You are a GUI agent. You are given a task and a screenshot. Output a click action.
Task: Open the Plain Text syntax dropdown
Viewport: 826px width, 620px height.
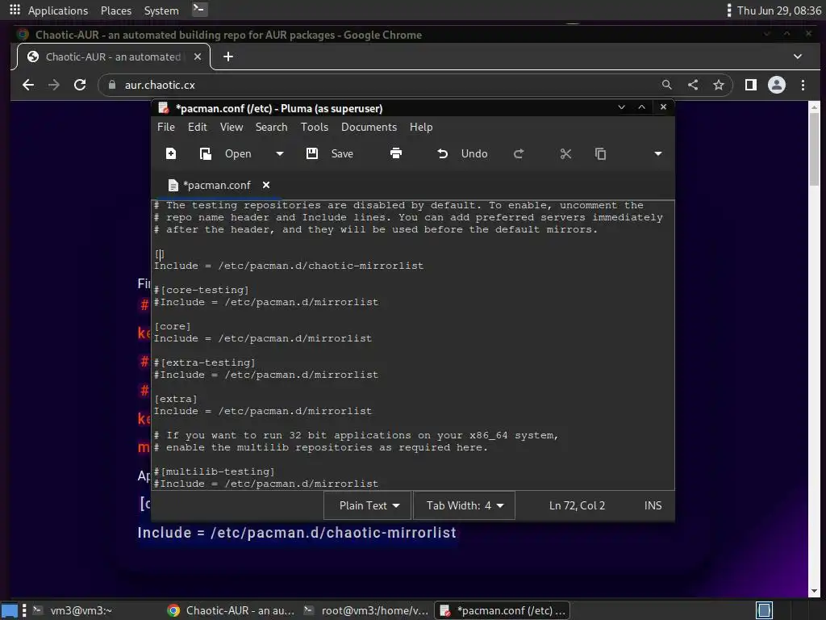(x=368, y=505)
